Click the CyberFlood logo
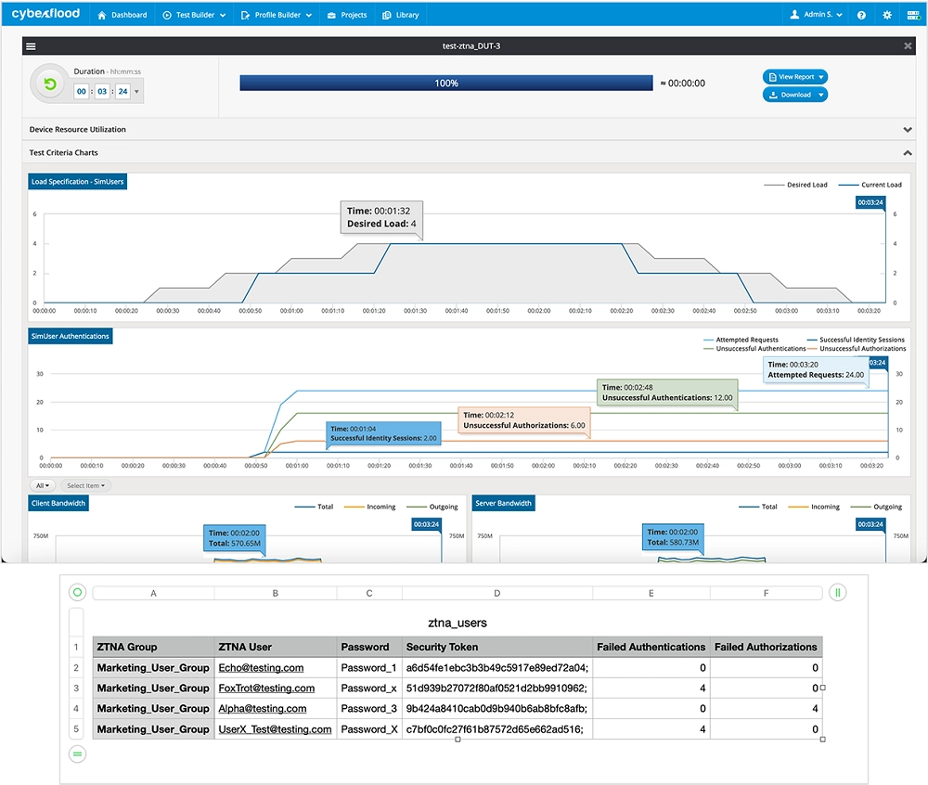Screen dimensions: 928x785 tap(45, 14)
